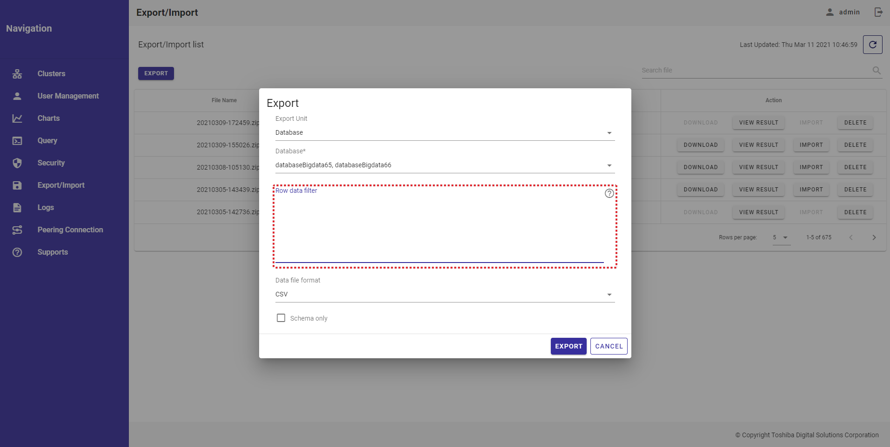
Task: Click the File Name column header
Action: [x=224, y=100]
